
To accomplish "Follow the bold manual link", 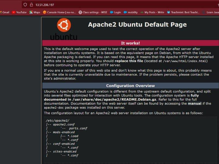I will pos(195,104).
